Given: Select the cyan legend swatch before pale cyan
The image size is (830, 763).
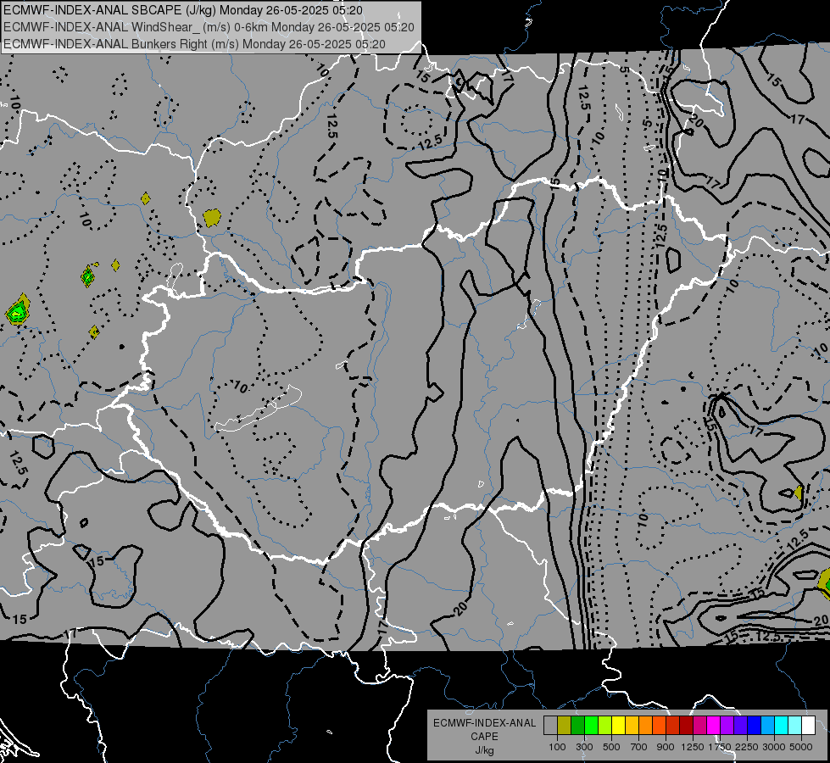Looking at the screenshot, I should pyautogui.click(x=782, y=725).
